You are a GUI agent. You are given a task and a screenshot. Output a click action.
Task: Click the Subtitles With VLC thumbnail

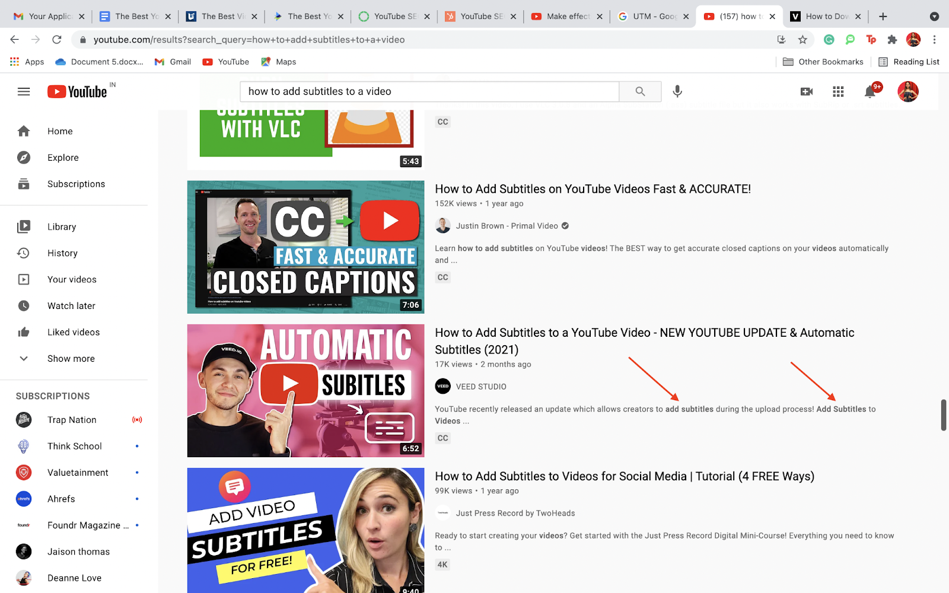305,139
